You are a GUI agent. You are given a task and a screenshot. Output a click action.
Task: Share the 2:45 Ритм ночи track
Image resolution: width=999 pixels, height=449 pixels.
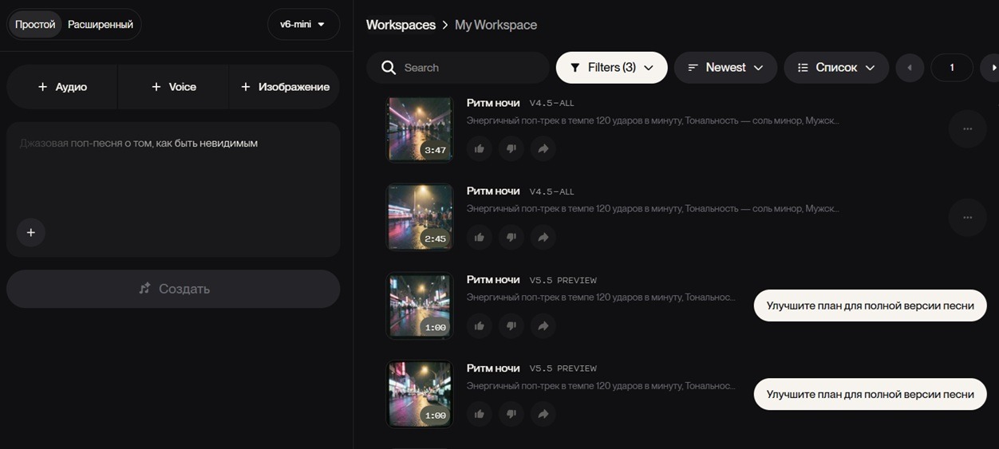pos(543,237)
